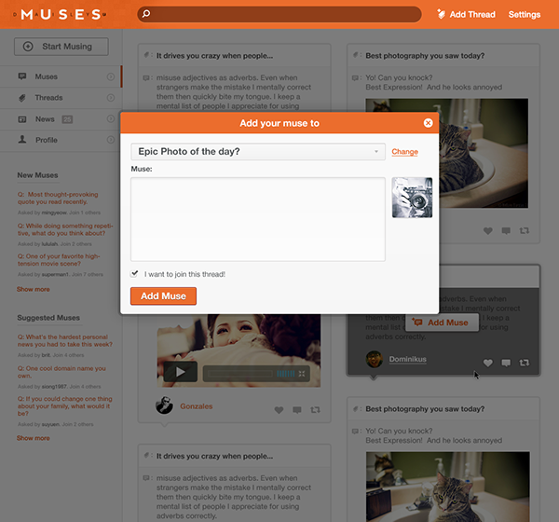Click the orange Add Muse button

163,296
